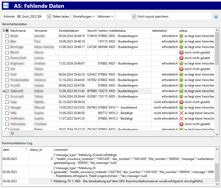This screenshot has height=188, width=221.
Task: Tick the checkbox in the first grid row
Action: [x=7, y=36]
